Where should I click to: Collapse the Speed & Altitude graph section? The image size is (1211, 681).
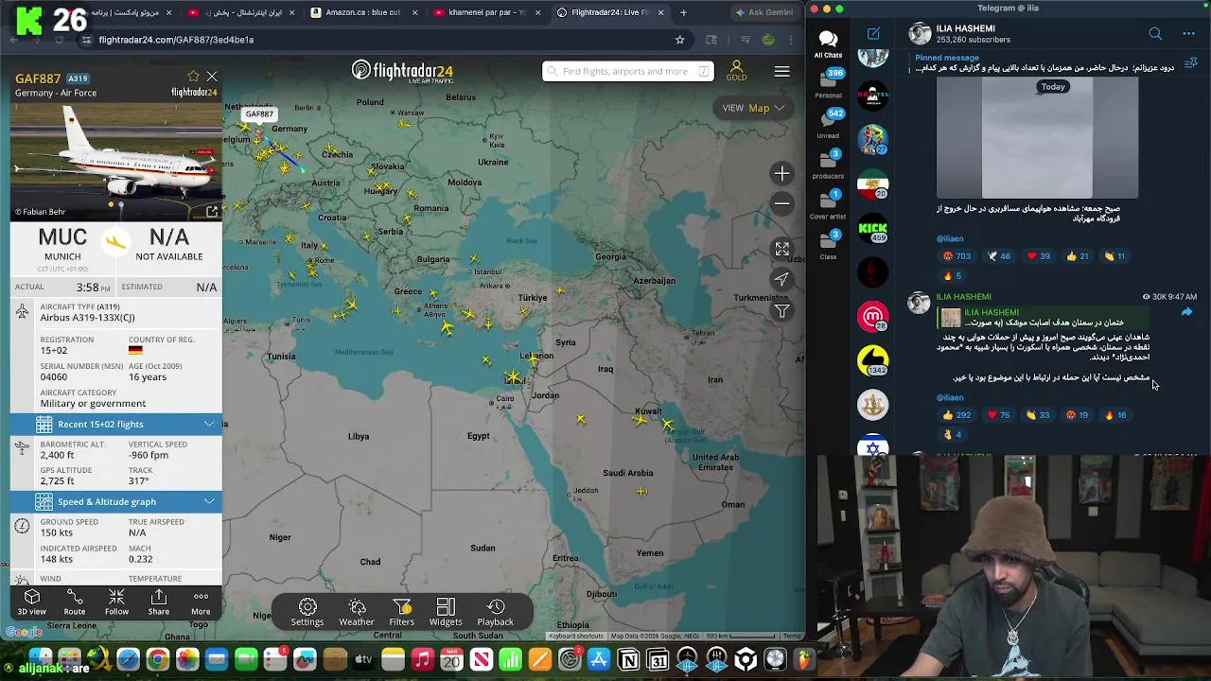point(116,502)
